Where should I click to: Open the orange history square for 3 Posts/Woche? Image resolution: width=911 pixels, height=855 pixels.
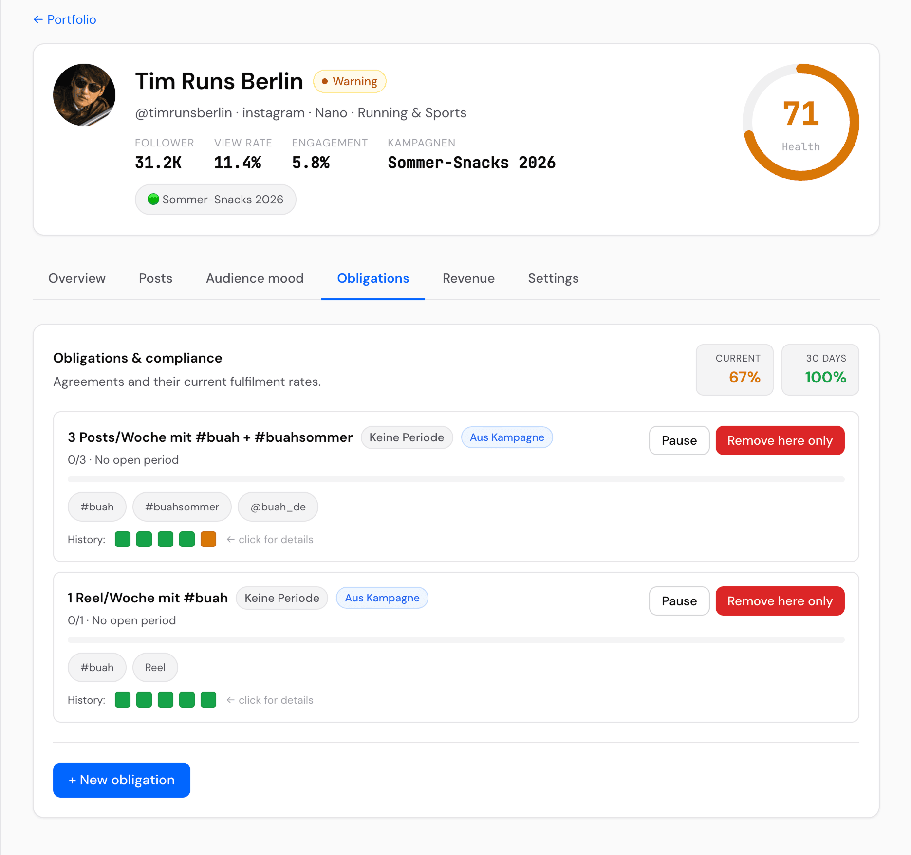coord(208,539)
